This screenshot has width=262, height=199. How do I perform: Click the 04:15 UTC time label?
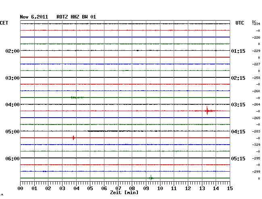pyautogui.click(x=238, y=132)
